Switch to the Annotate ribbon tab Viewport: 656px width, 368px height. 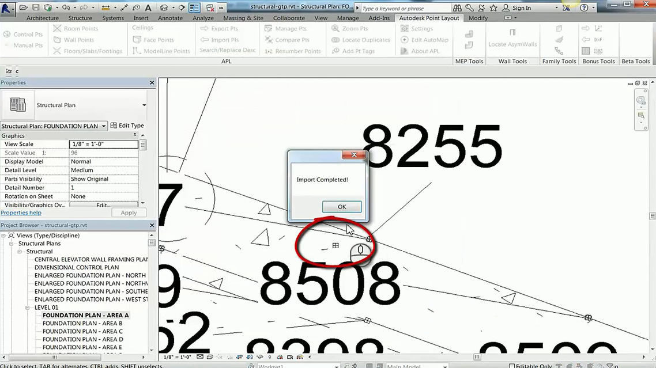coord(170,18)
